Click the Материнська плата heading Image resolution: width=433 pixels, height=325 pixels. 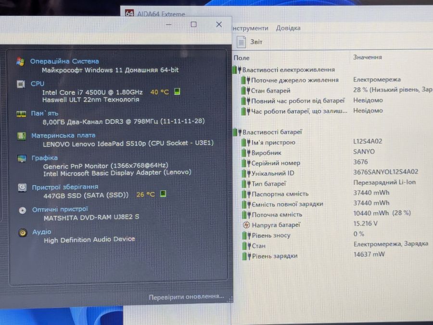pyautogui.click(x=63, y=135)
